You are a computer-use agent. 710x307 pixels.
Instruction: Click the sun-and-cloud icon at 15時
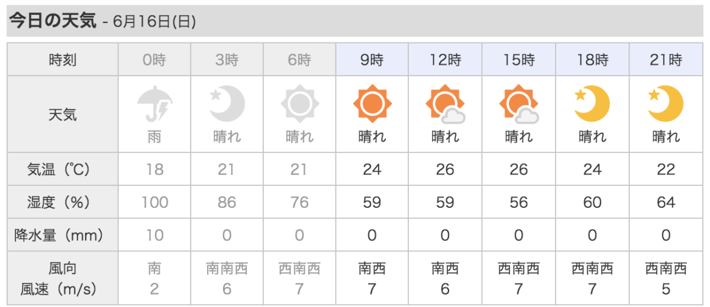tap(518, 104)
